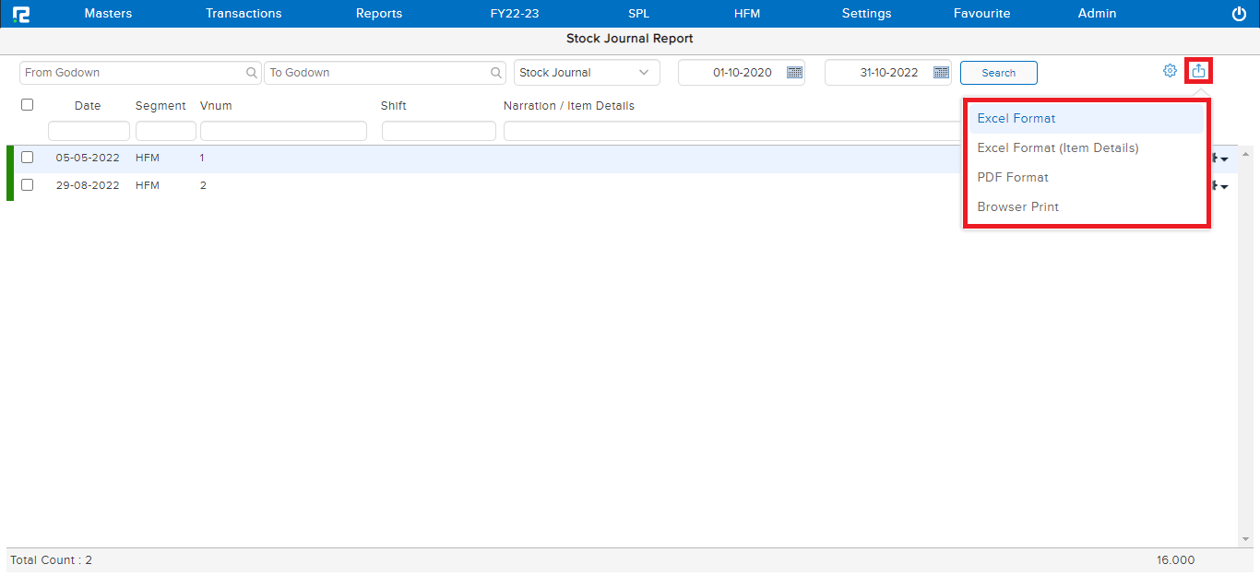Open the end date calendar picker icon
Viewport: 1260px width, 576px height.
point(941,73)
